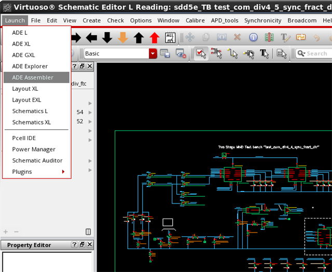This screenshot has height=272, width=332.
Task: Click the black up arrow toolbar icon
Action: click(139, 38)
